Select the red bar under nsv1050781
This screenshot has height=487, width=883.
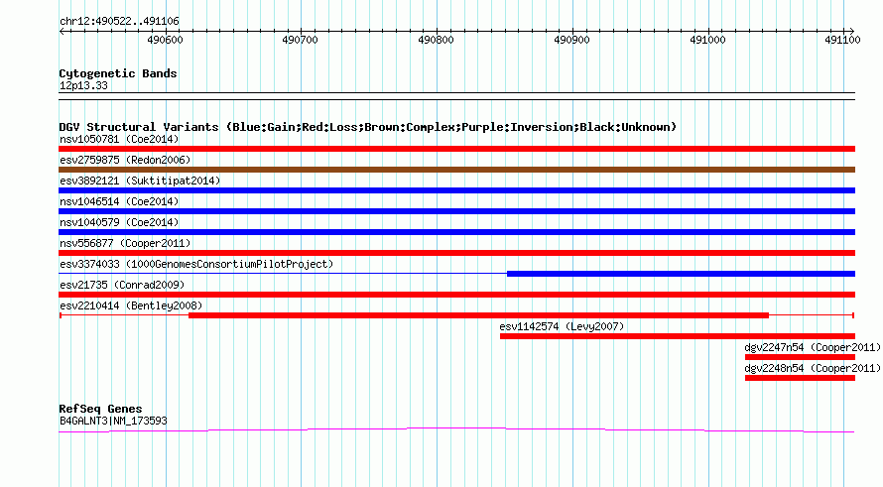coord(456,149)
